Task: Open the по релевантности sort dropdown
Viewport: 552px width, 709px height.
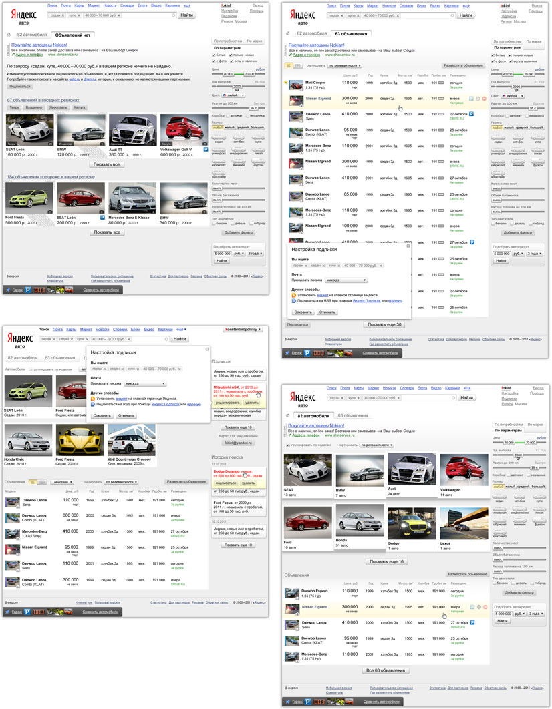Action: (x=346, y=65)
